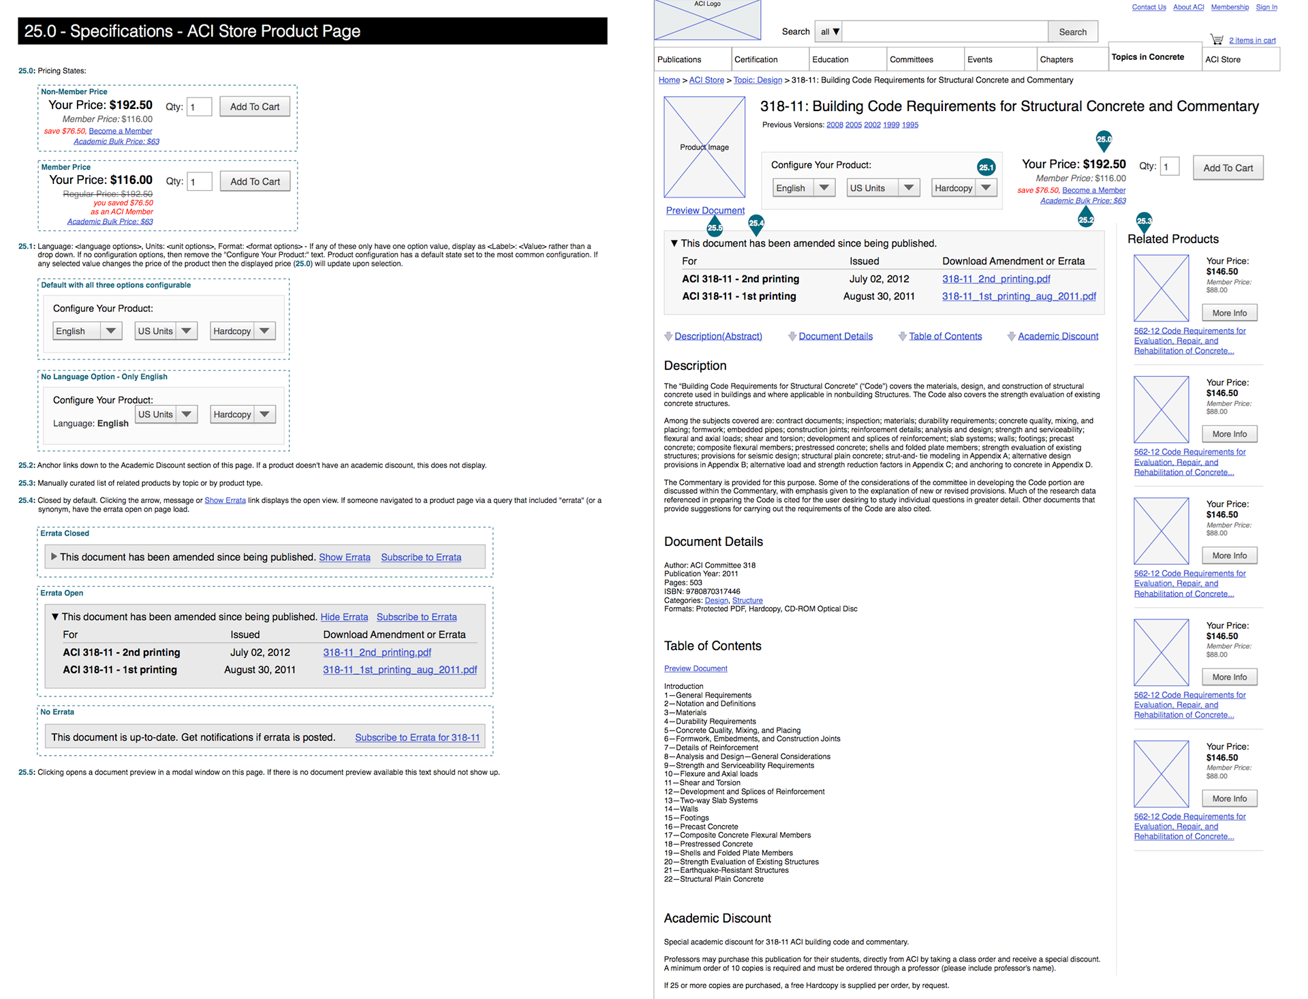Click Show Errata link in Errata Closed example

(345, 557)
